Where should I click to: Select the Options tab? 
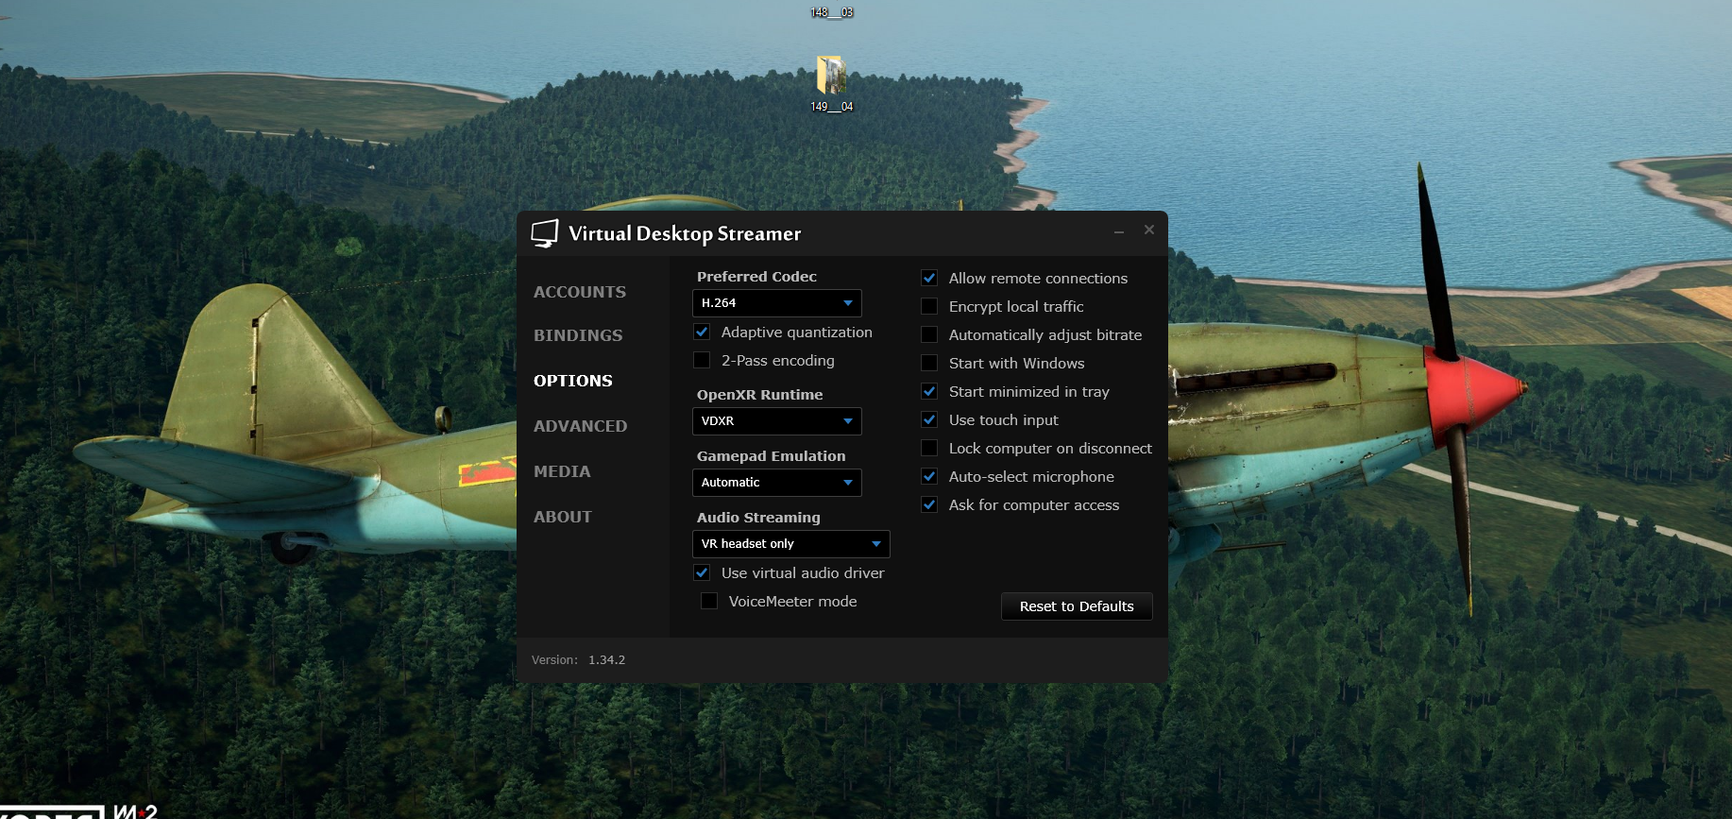pos(573,381)
